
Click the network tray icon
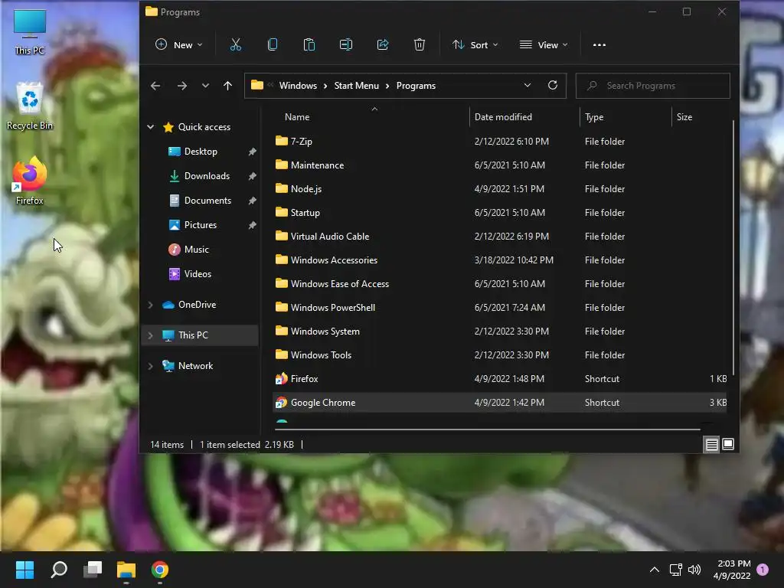(x=675, y=570)
